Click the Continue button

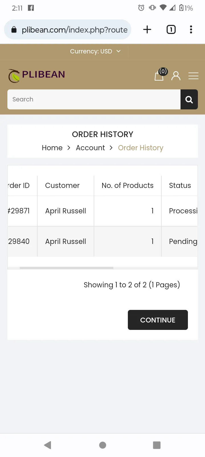click(158, 320)
